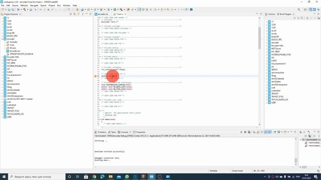Viewport: 321px width, 180px height.
Task: Open the Source menu
Action: point(15,5)
